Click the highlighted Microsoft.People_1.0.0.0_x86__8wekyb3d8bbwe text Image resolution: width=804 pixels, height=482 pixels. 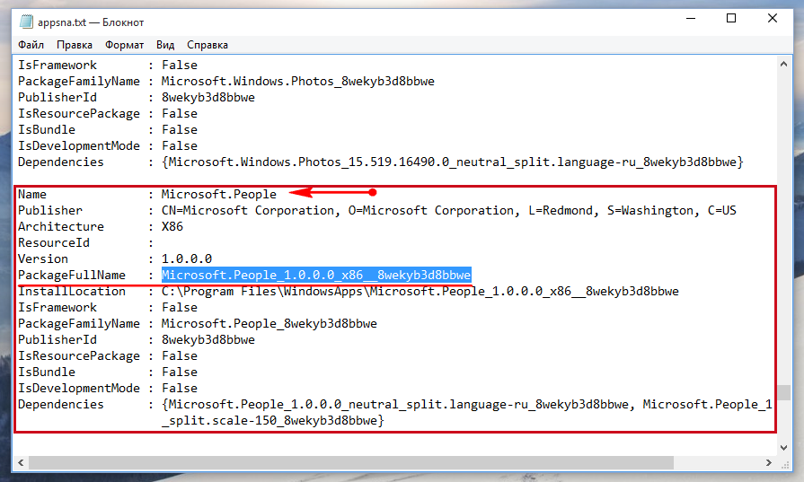(316, 275)
